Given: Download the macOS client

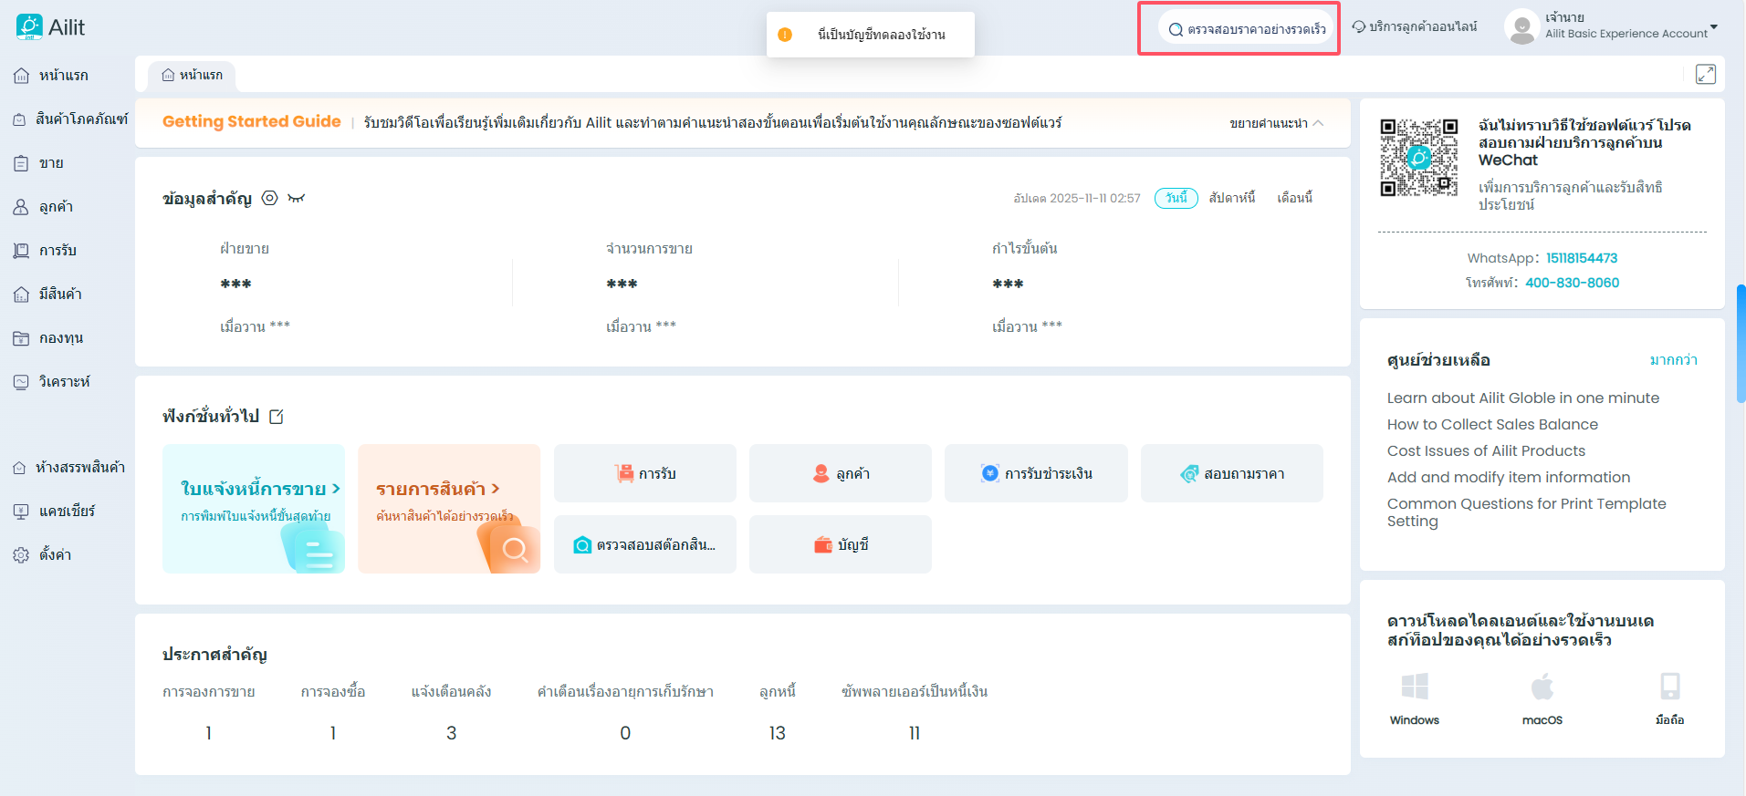Looking at the screenshot, I should pos(1542,698).
